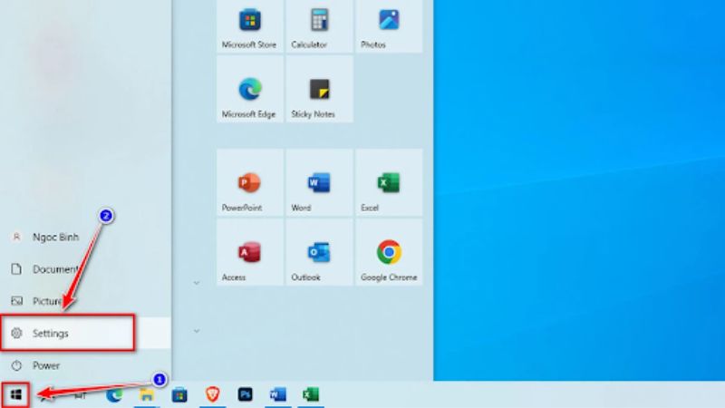Click the Microsoft Edge tile in Start menu
Screen dimensions: 725x408
click(x=249, y=95)
